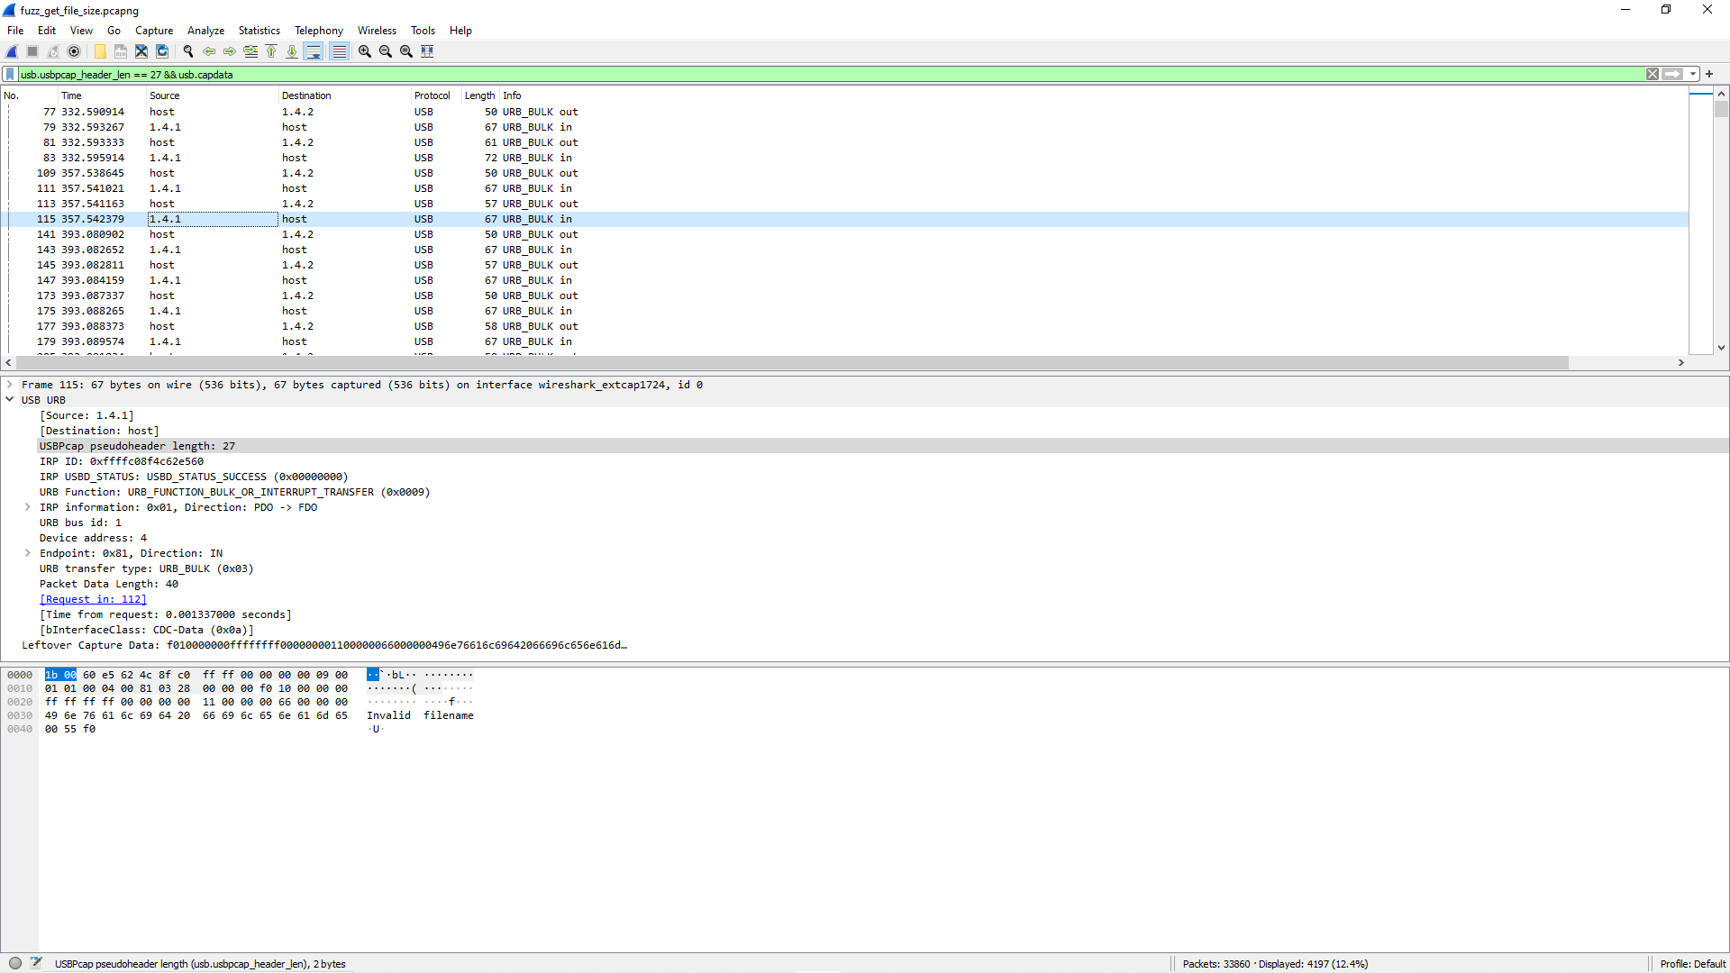The image size is (1730, 973).
Task: Sort by the Protocol column header
Action: (435, 95)
